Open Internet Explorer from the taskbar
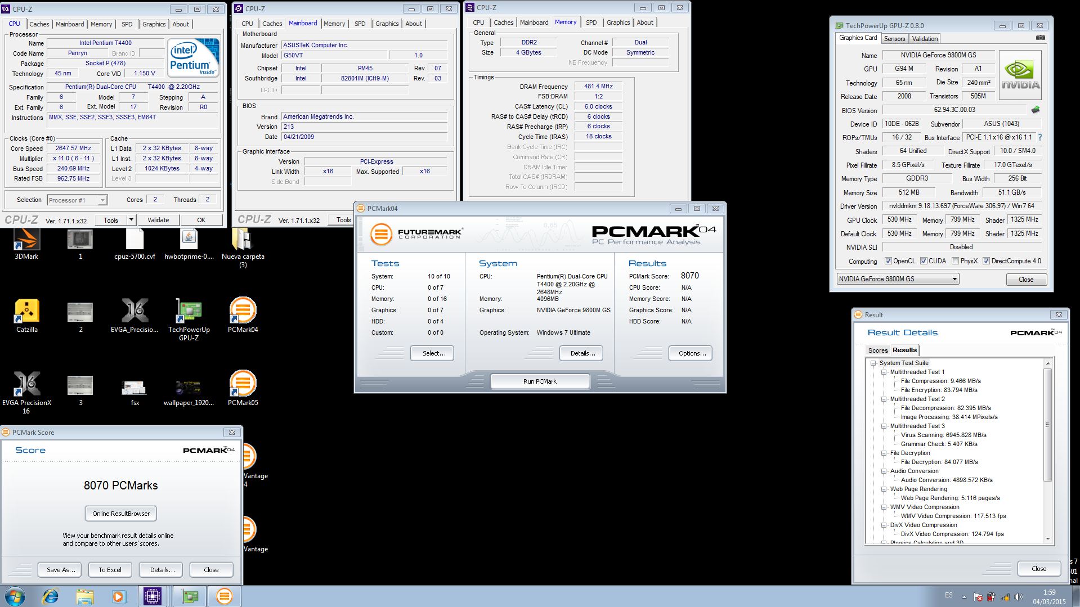Image resolution: width=1080 pixels, height=607 pixels. point(50,596)
